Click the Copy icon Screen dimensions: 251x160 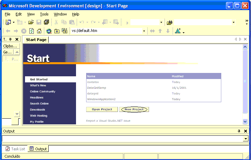click(64, 22)
